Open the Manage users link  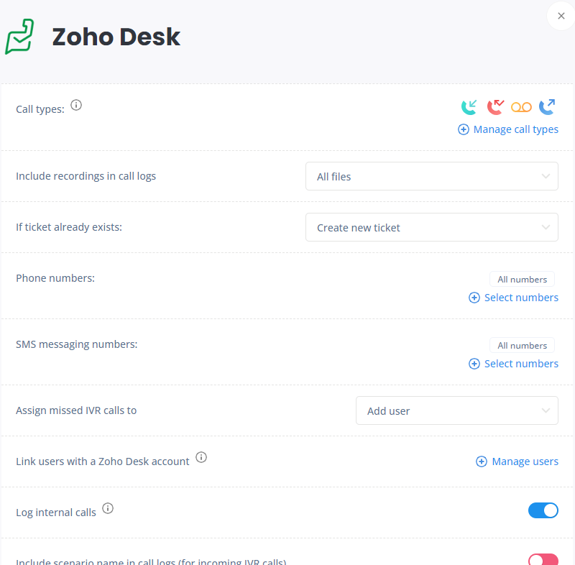[517, 461]
